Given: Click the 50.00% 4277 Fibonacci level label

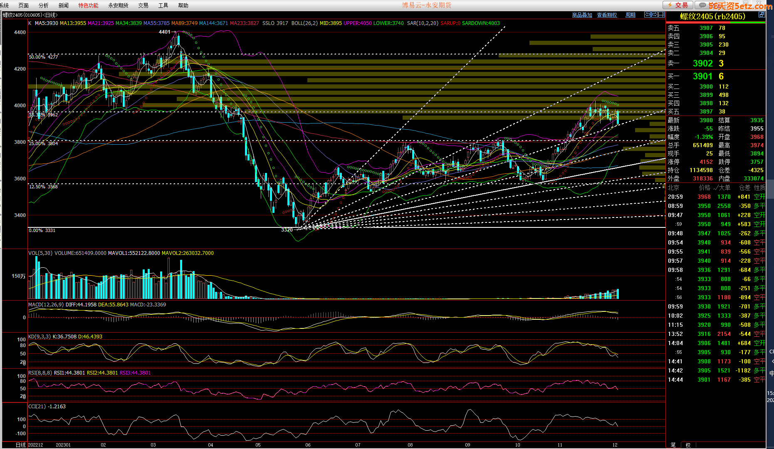Looking at the screenshot, I should point(44,57).
